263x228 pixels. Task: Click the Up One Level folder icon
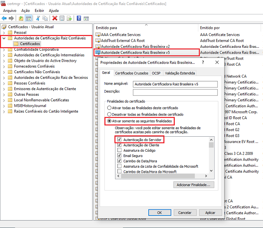point(21,18)
